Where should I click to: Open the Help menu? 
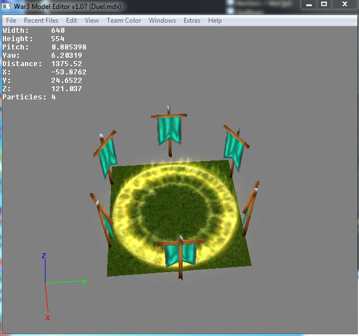coord(215,21)
